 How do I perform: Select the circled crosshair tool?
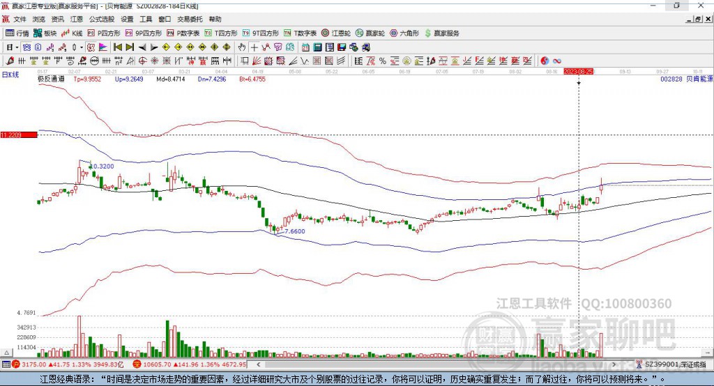coord(142,61)
